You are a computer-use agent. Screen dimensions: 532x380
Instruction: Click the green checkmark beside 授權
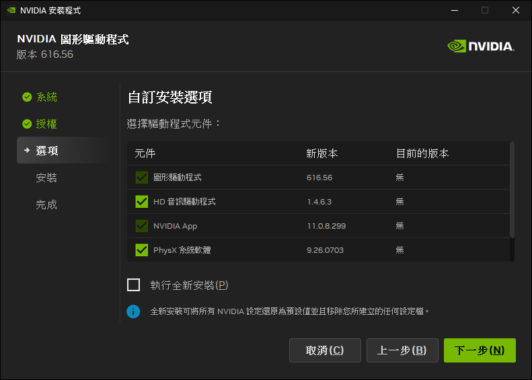point(27,124)
